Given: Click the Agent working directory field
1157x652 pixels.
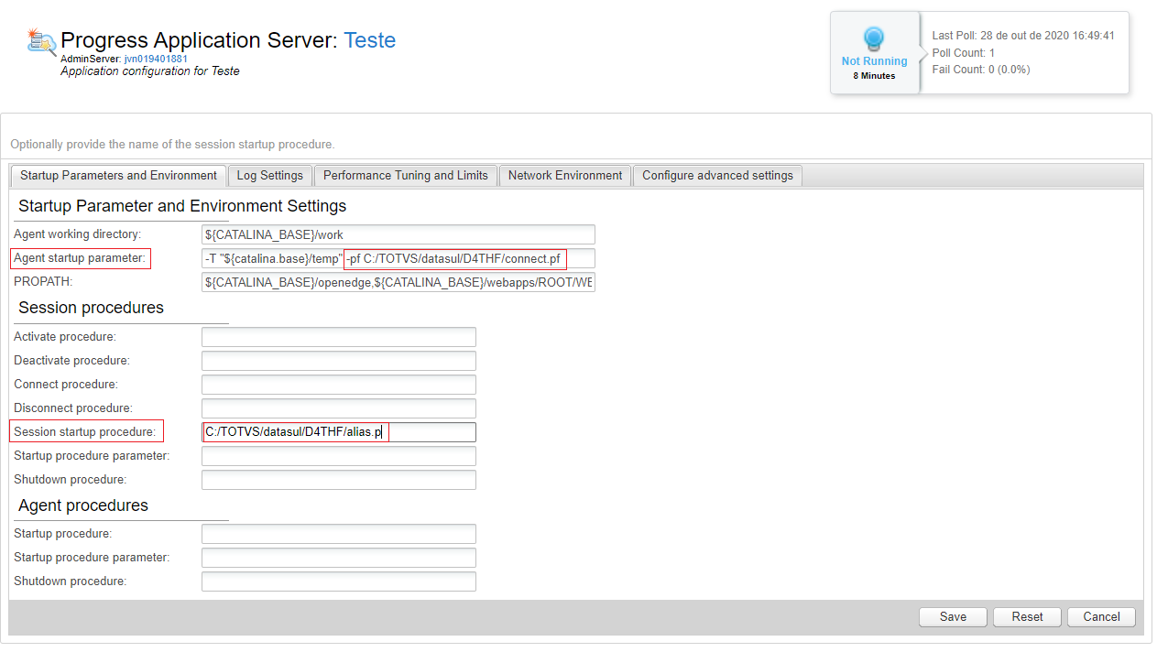Looking at the screenshot, I should click(398, 234).
